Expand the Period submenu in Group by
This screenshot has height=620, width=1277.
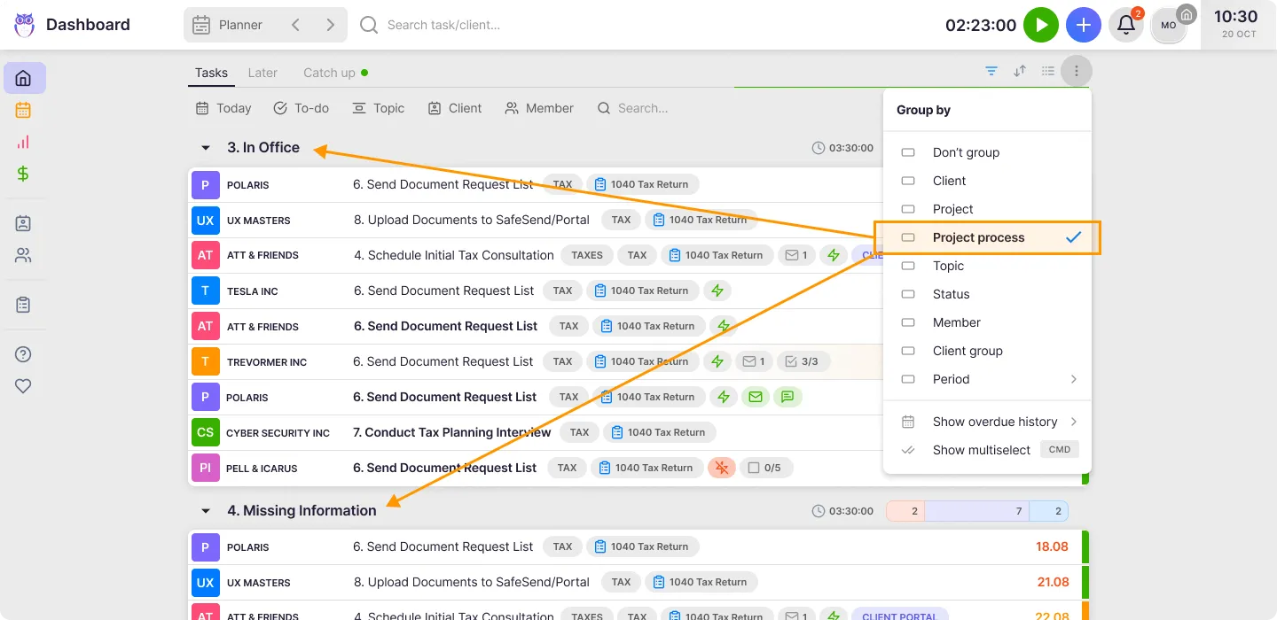pos(1074,379)
